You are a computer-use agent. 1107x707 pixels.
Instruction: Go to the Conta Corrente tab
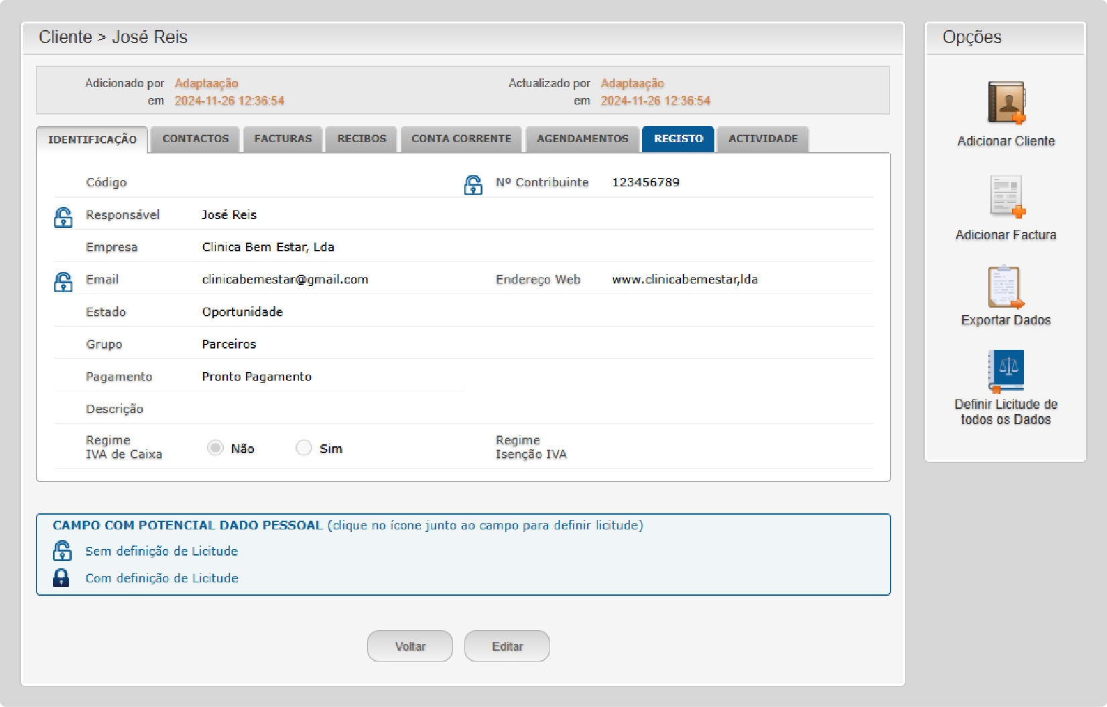[461, 139]
